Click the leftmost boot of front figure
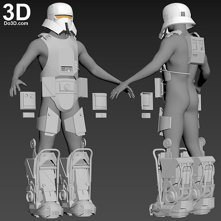The image size is (221, 221). [x=43, y=181]
